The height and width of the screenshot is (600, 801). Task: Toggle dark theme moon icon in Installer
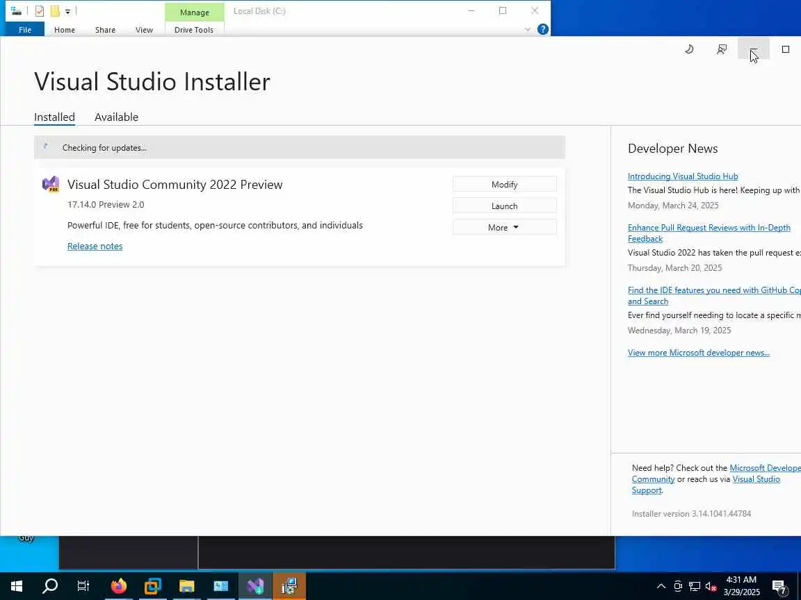pos(689,49)
